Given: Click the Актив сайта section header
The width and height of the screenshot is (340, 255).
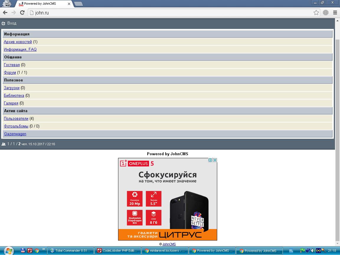Looking at the screenshot, I should (x=167, y=111).
